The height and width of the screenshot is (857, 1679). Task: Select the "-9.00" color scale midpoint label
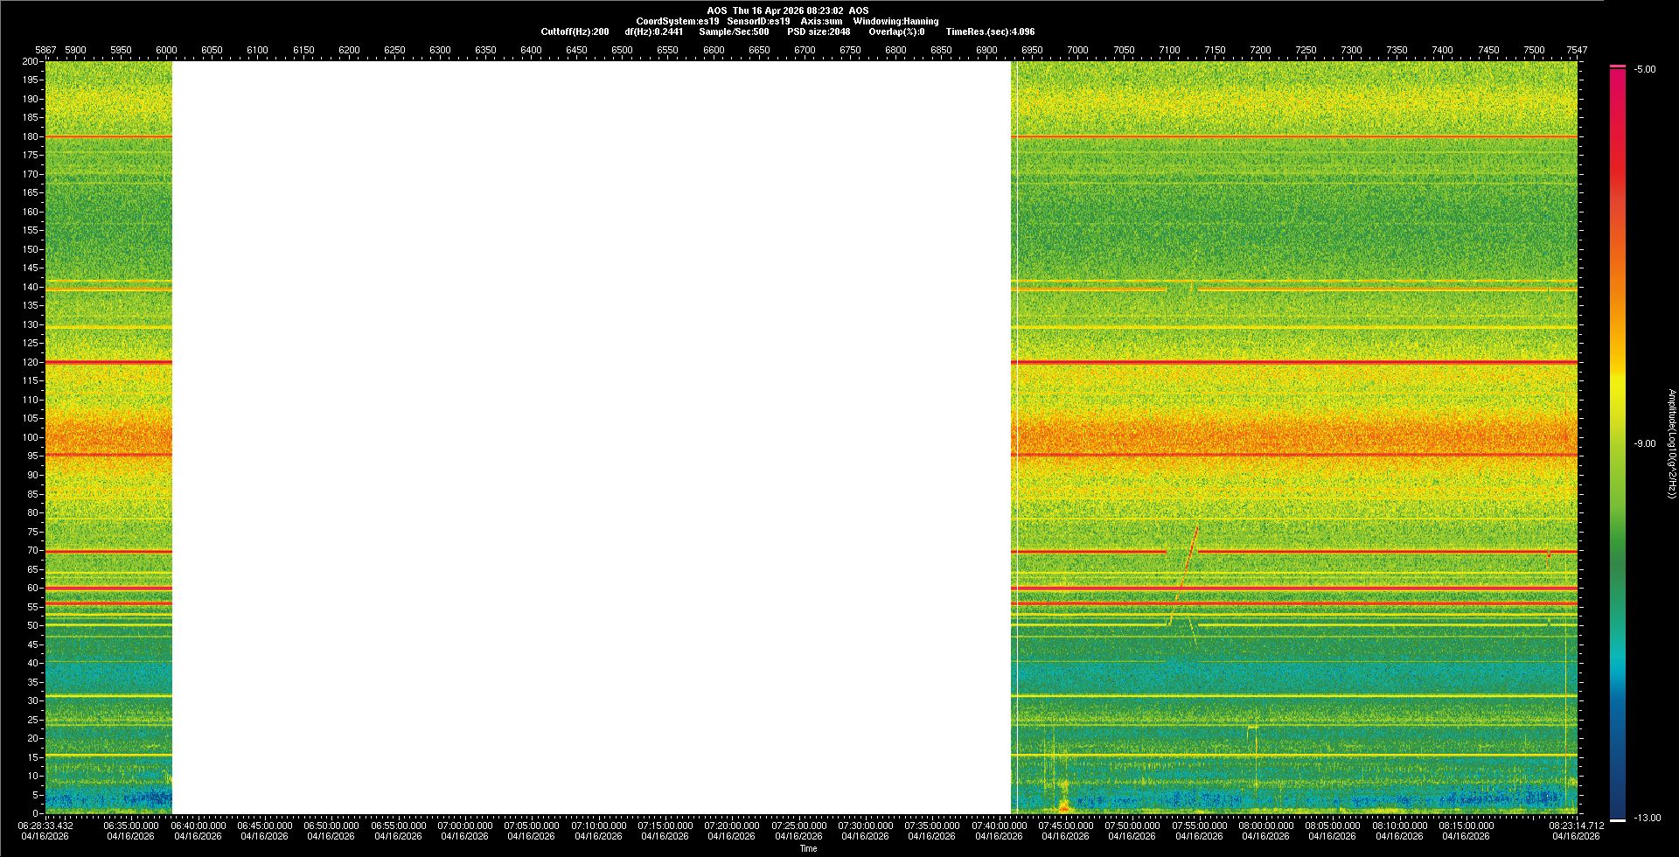pos(1645,443)
